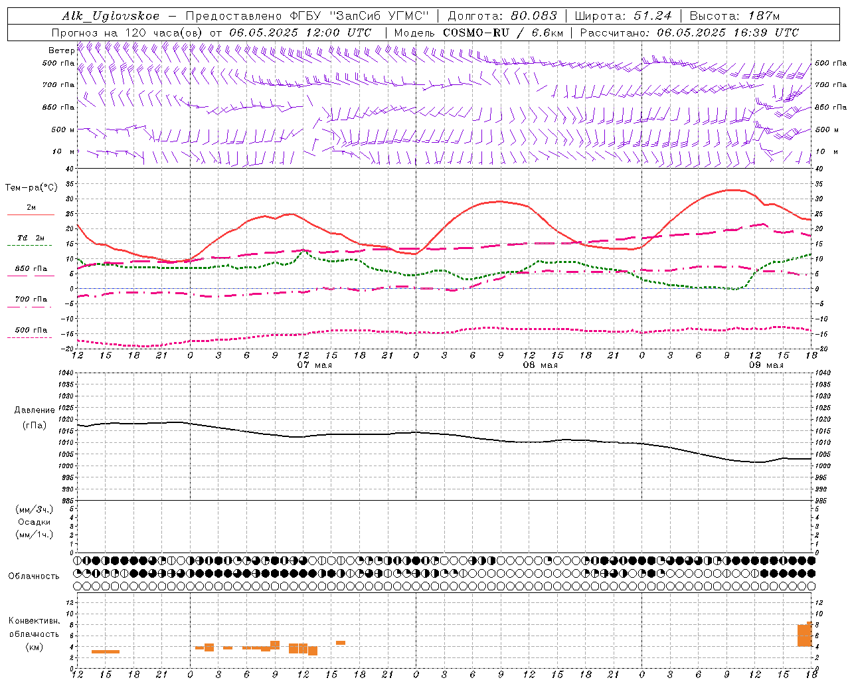
Task: Click the 500 м wind level label on left
Action: coord(62,129)
